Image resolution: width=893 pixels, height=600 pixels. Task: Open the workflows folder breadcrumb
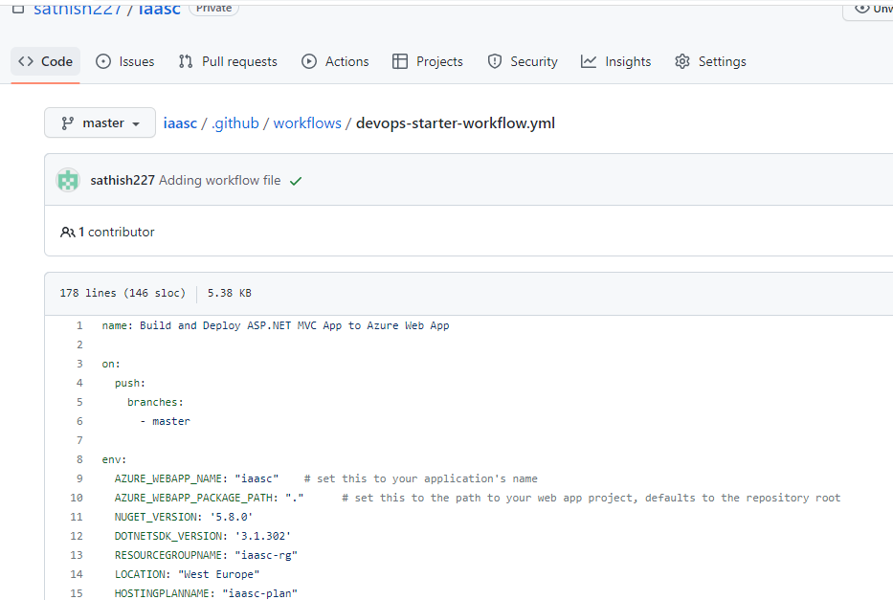[307, 122]
